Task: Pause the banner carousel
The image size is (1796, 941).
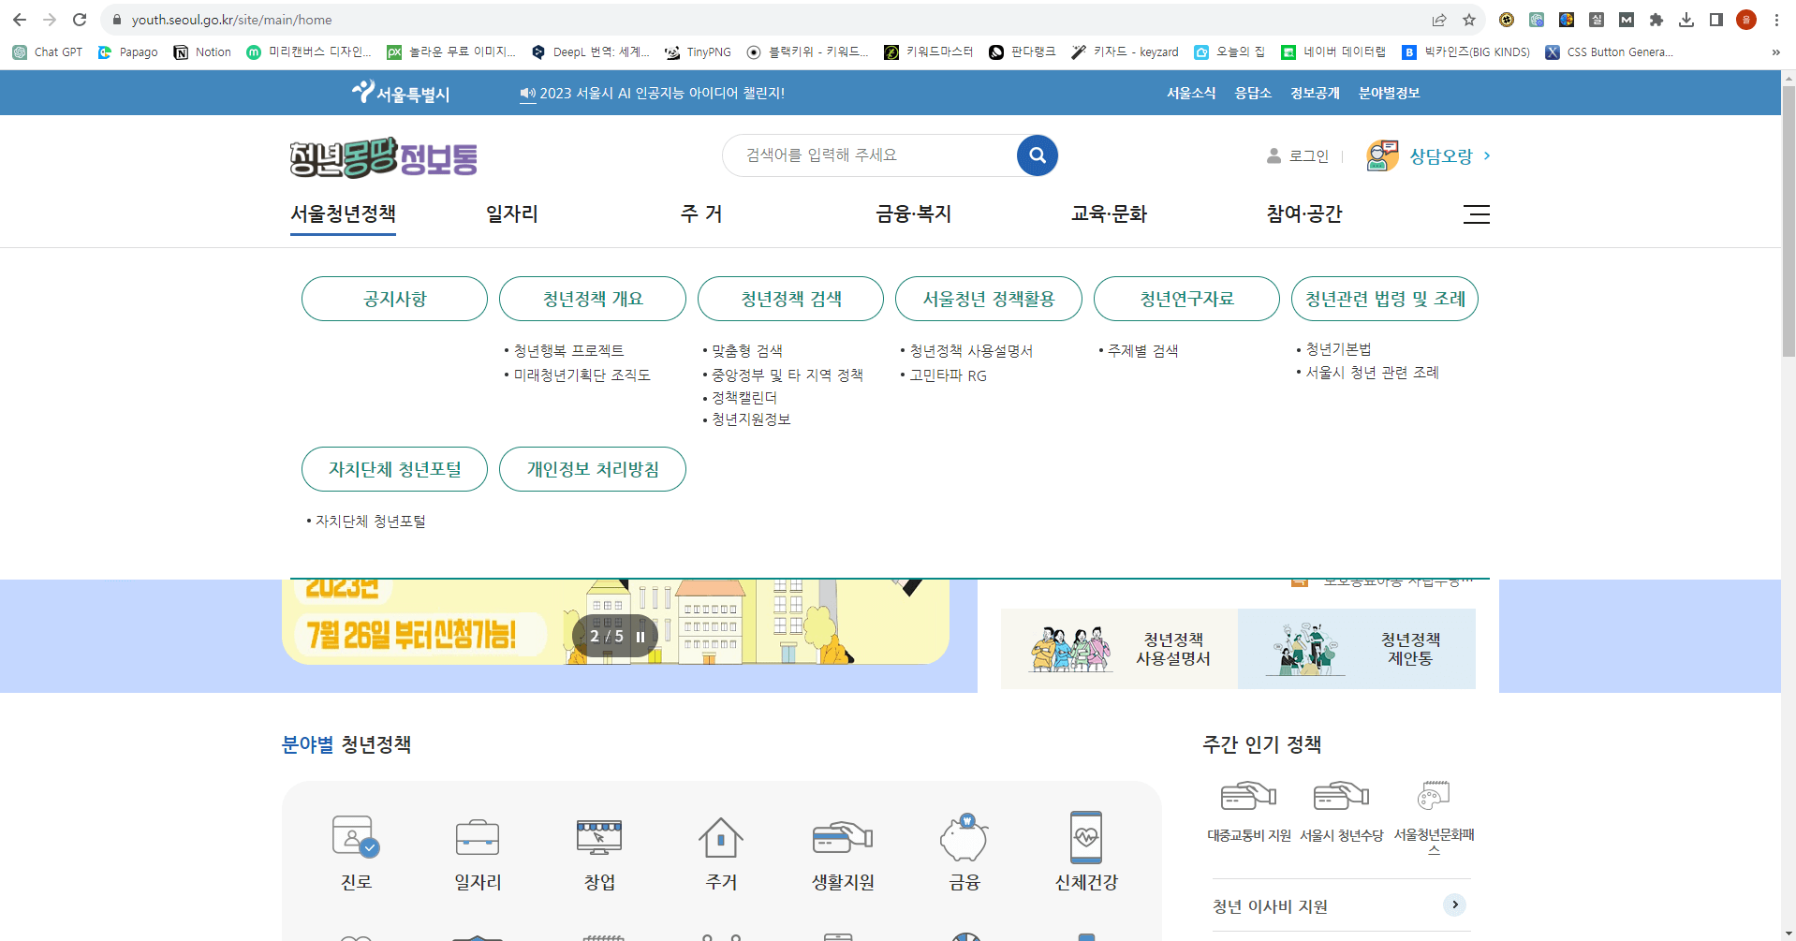Action: 640,636
